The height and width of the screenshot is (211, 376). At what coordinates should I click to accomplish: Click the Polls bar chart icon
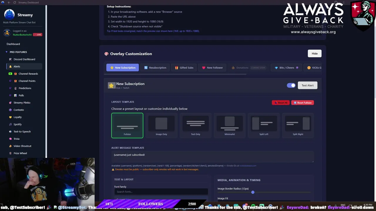(x=15, y=96)
